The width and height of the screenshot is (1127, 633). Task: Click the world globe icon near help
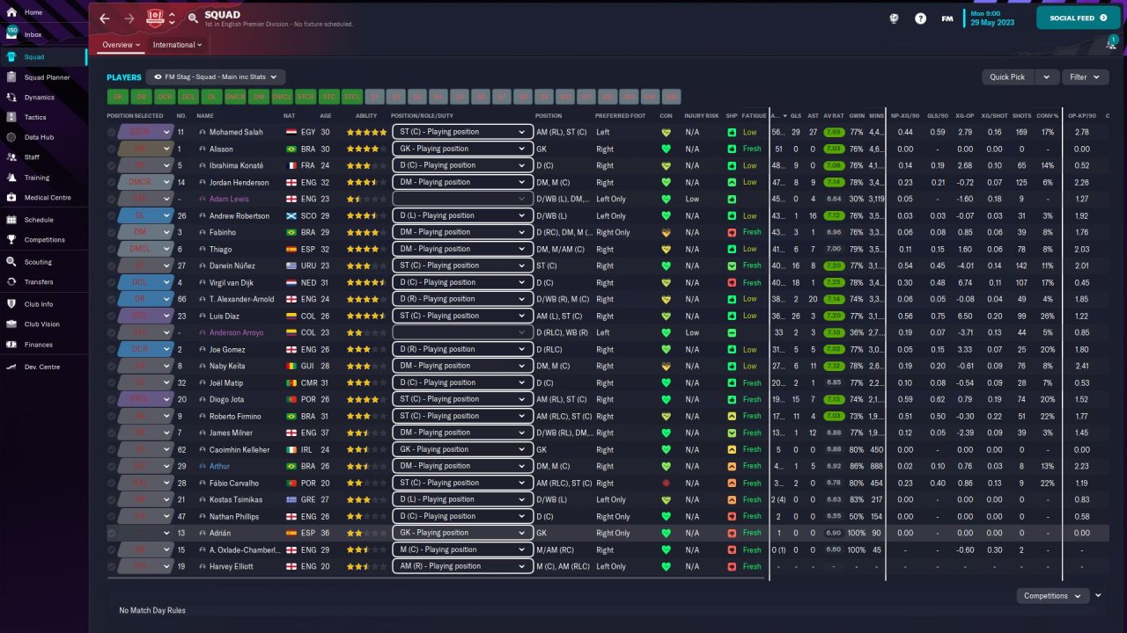tap(894, 18)
